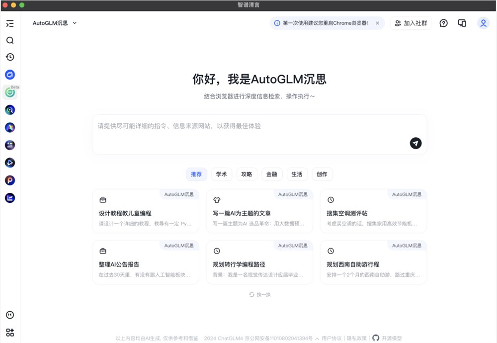This screenshot has width=497, height=343.
Task: Click the 加入社群 button
Action: pyautogui.click(x=411, y=23)
